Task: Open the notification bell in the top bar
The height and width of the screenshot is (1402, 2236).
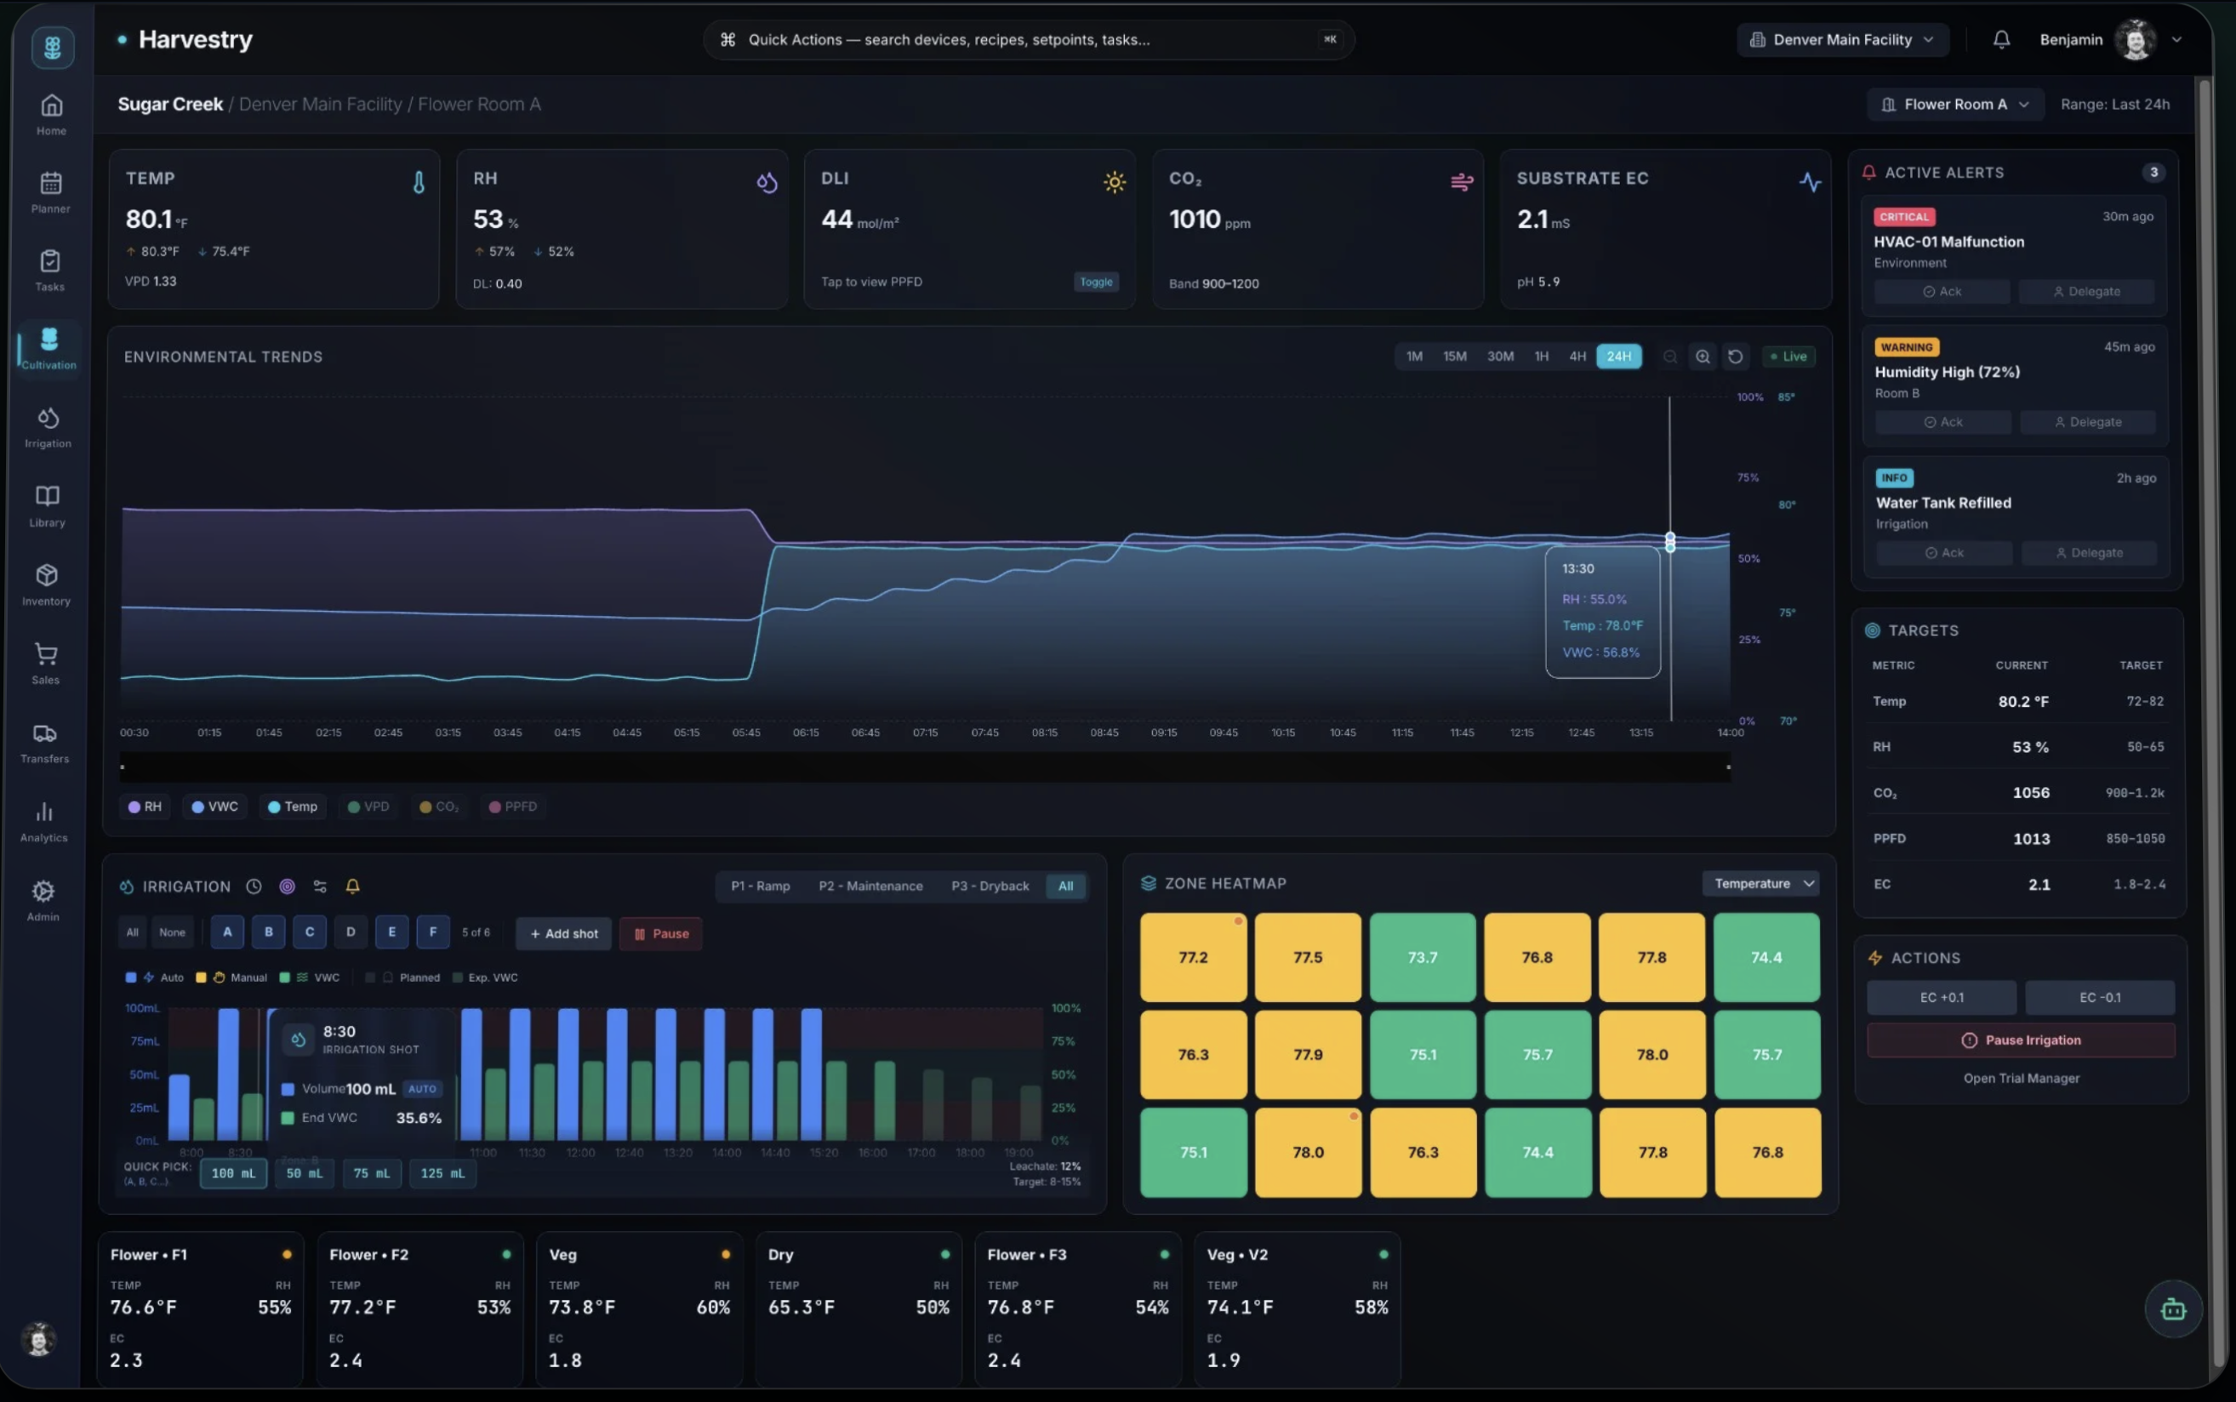Action: pos(2000,39)
